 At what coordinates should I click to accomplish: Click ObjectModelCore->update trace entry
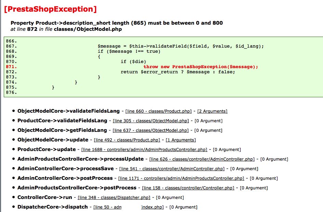point(53,140)
